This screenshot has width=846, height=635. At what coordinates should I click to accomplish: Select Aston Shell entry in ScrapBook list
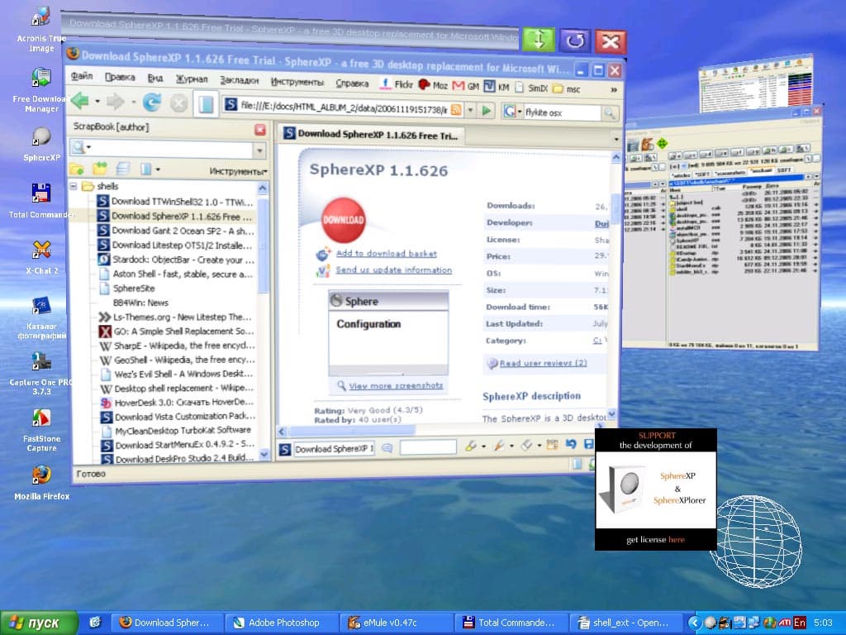[183, 274]
